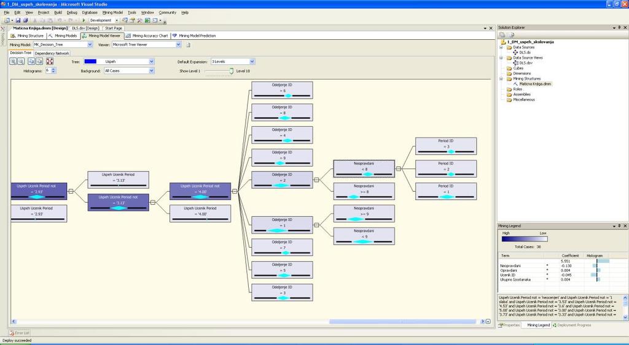Switch to the Mining Model Prediction tab

(x=193, y=36)
